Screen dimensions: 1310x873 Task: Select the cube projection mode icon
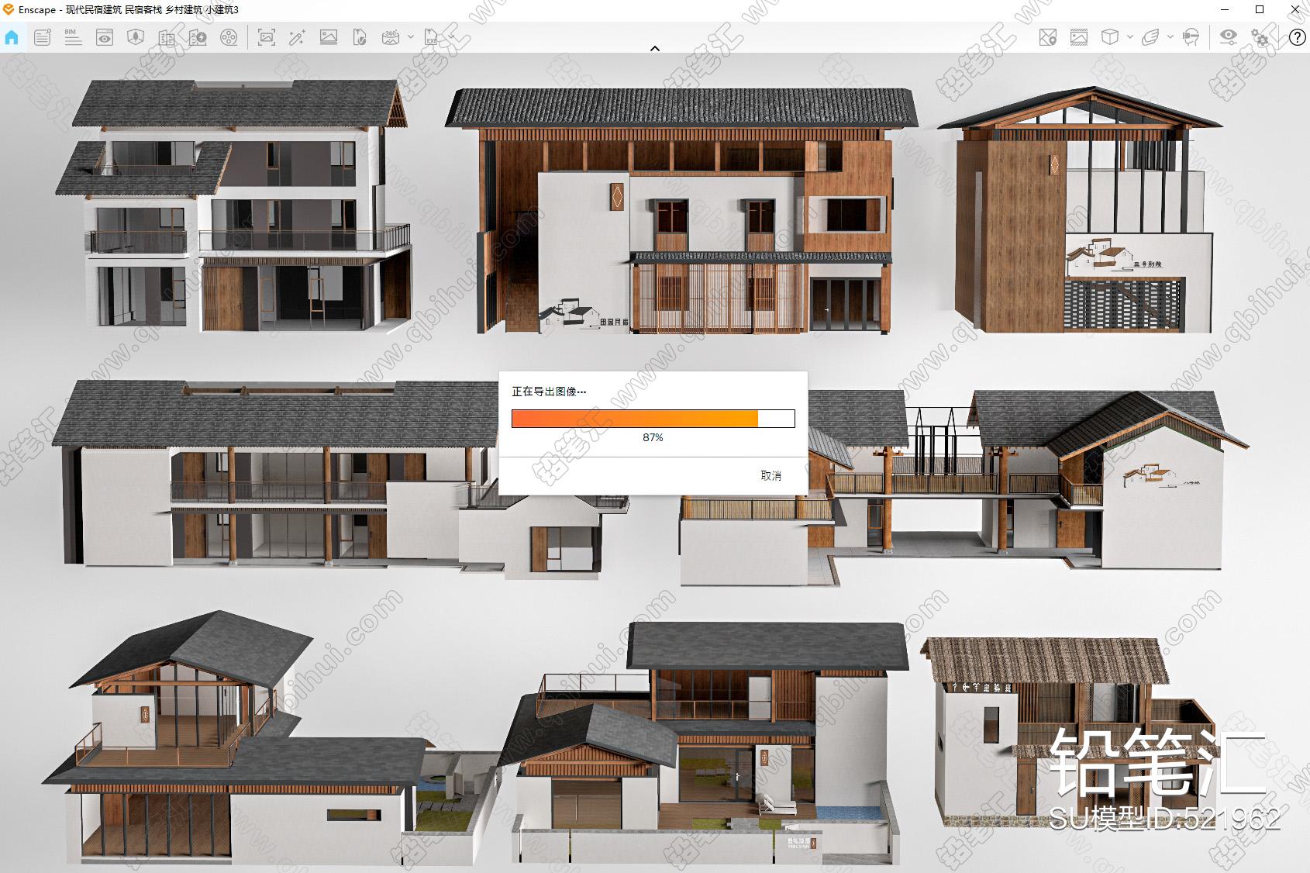1110,37
